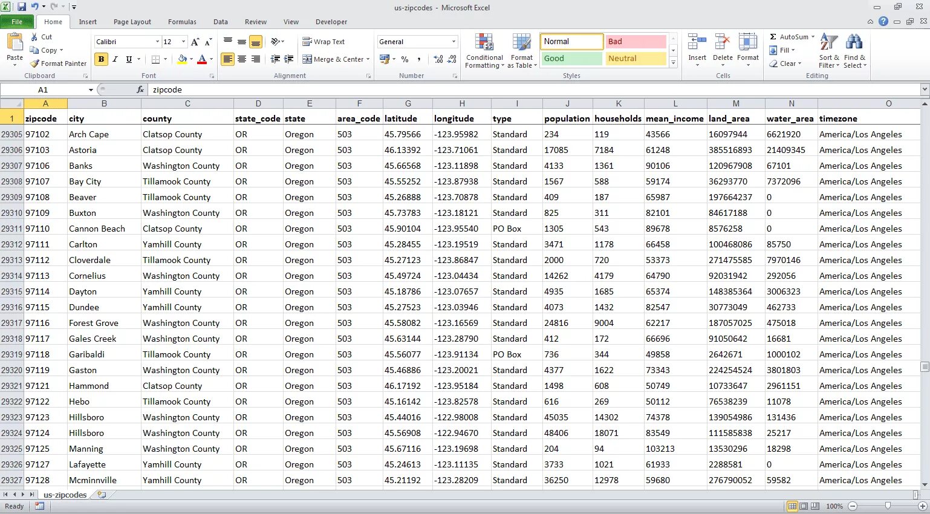
Task: Open Sort & Filter options
Action: 828,51
